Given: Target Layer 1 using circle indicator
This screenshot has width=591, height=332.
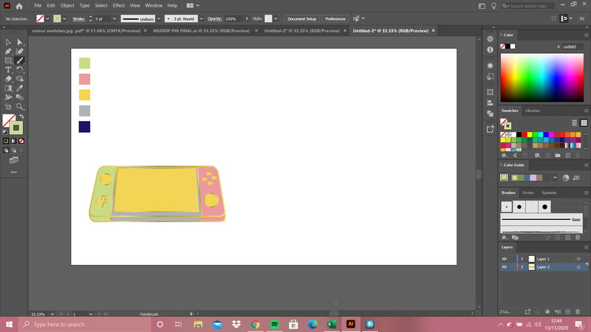Looking at the screenshot, I should 578,259.
